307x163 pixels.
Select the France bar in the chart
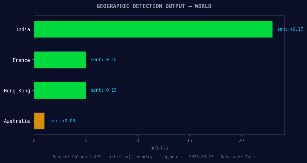click(x=60, y=60)
